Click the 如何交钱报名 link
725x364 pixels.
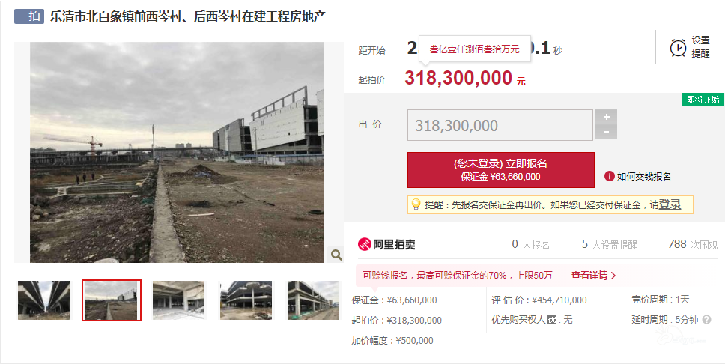point(643,176)
